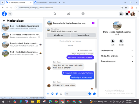Choose a sticker using the sticker icon
139x104 pixels.
[x=57, y=94]
